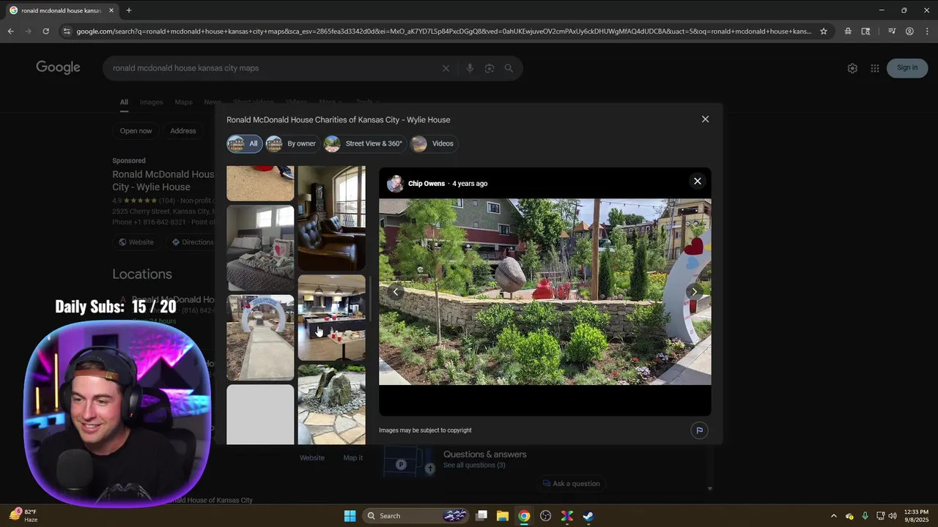Go back in browser history
This screenshot has height=527, width=938.
click(x=10, y=31)
